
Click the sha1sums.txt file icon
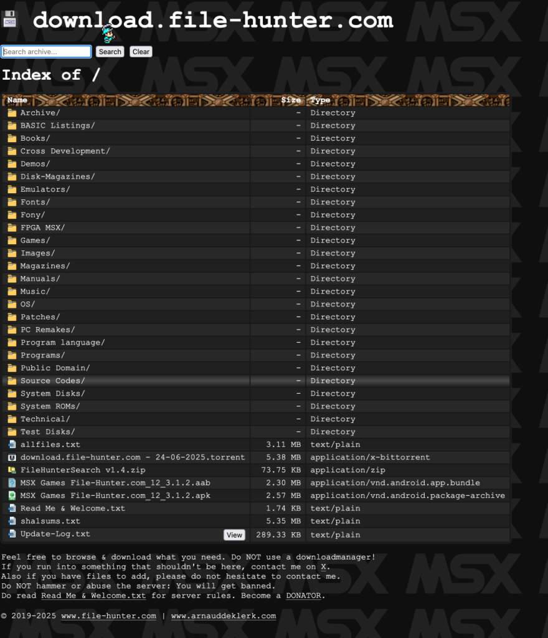tap(12, 521)
